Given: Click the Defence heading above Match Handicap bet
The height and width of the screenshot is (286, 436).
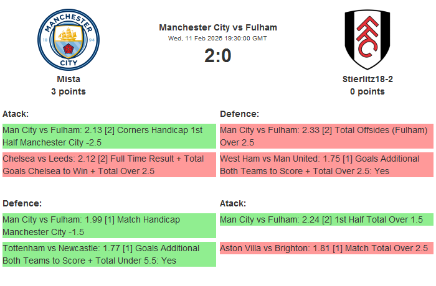Looking at the screenshot, I should [x=22, y=203].
